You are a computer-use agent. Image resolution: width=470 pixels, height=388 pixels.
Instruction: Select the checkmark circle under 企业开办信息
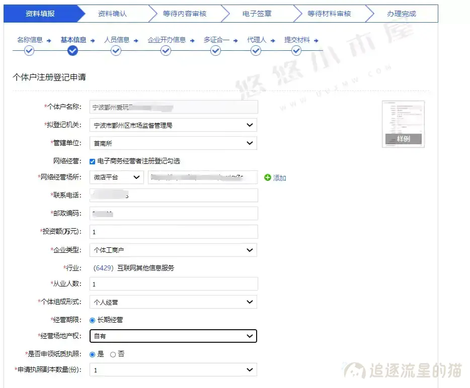coord(166,50)
